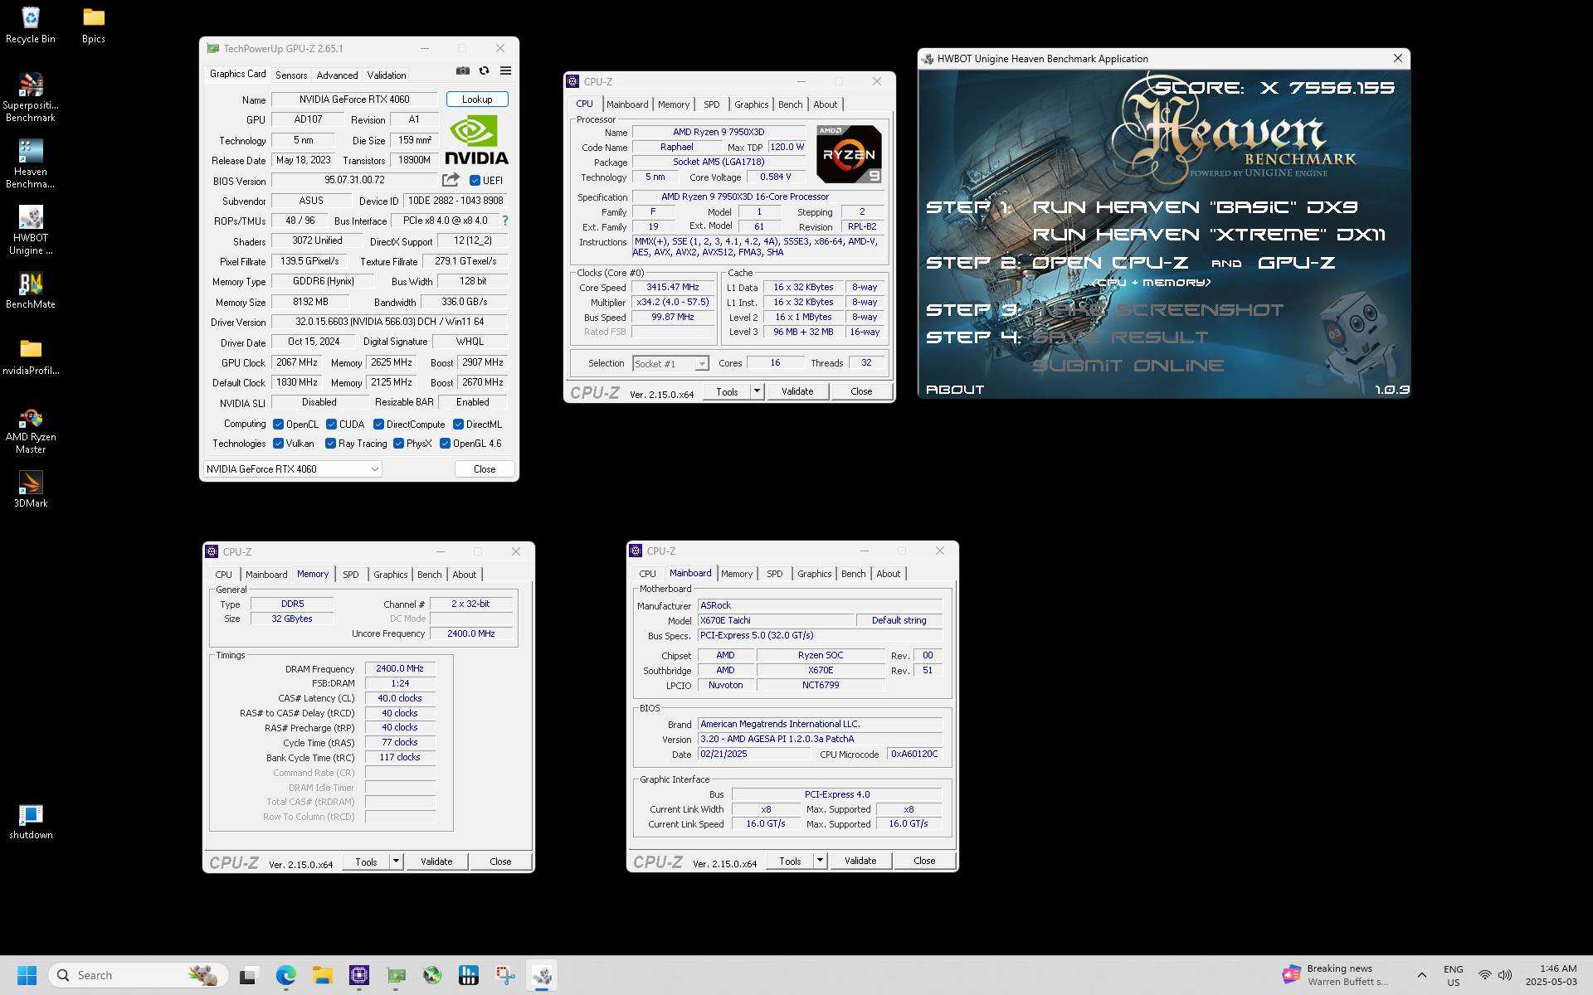Select Graphics tab in Mainboard CPU-Z window
This screenshot has height=995, width=1593.
click(814, 574)
